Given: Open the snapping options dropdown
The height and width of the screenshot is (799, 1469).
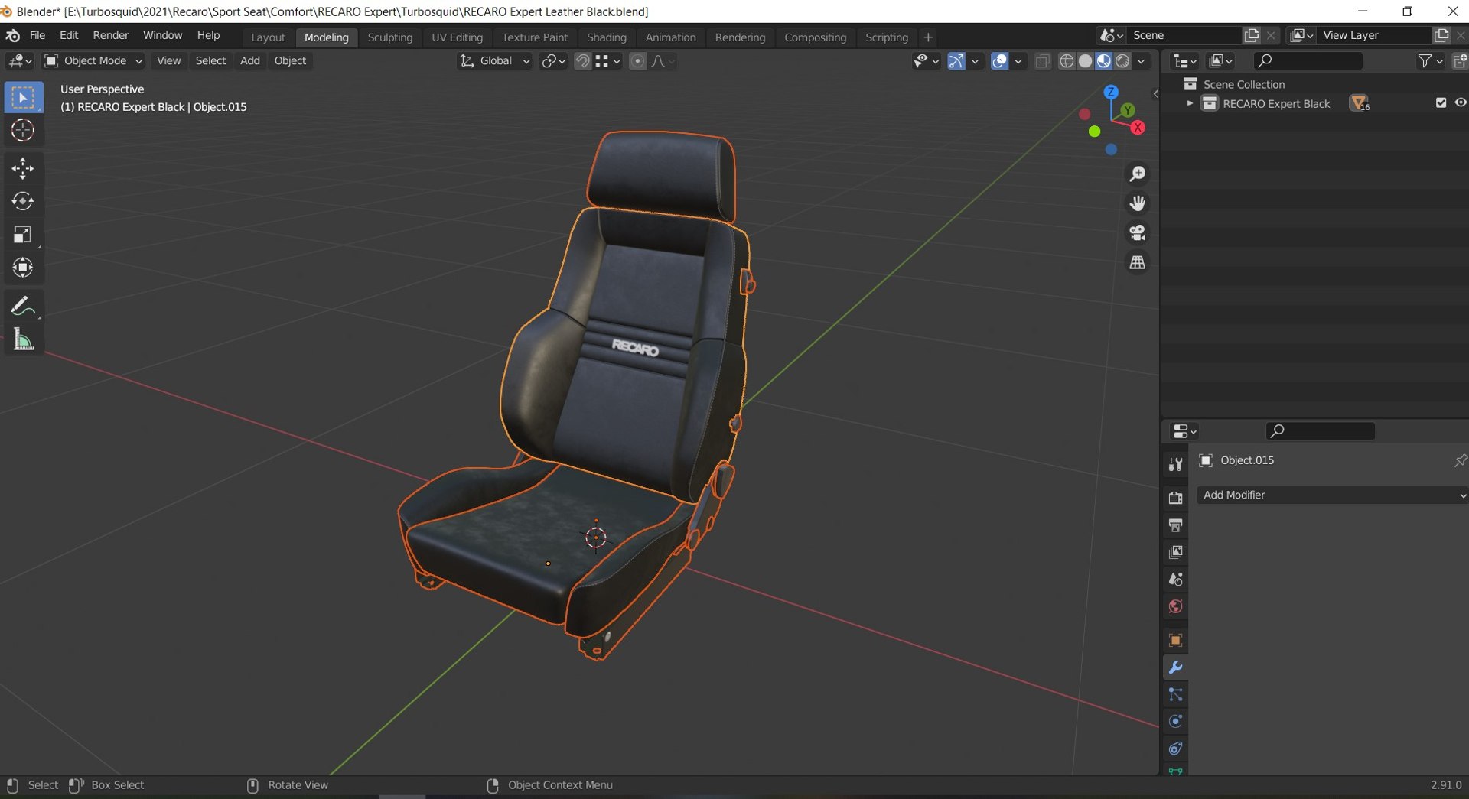Looking at the screenshot, I should tap(608, 61).
